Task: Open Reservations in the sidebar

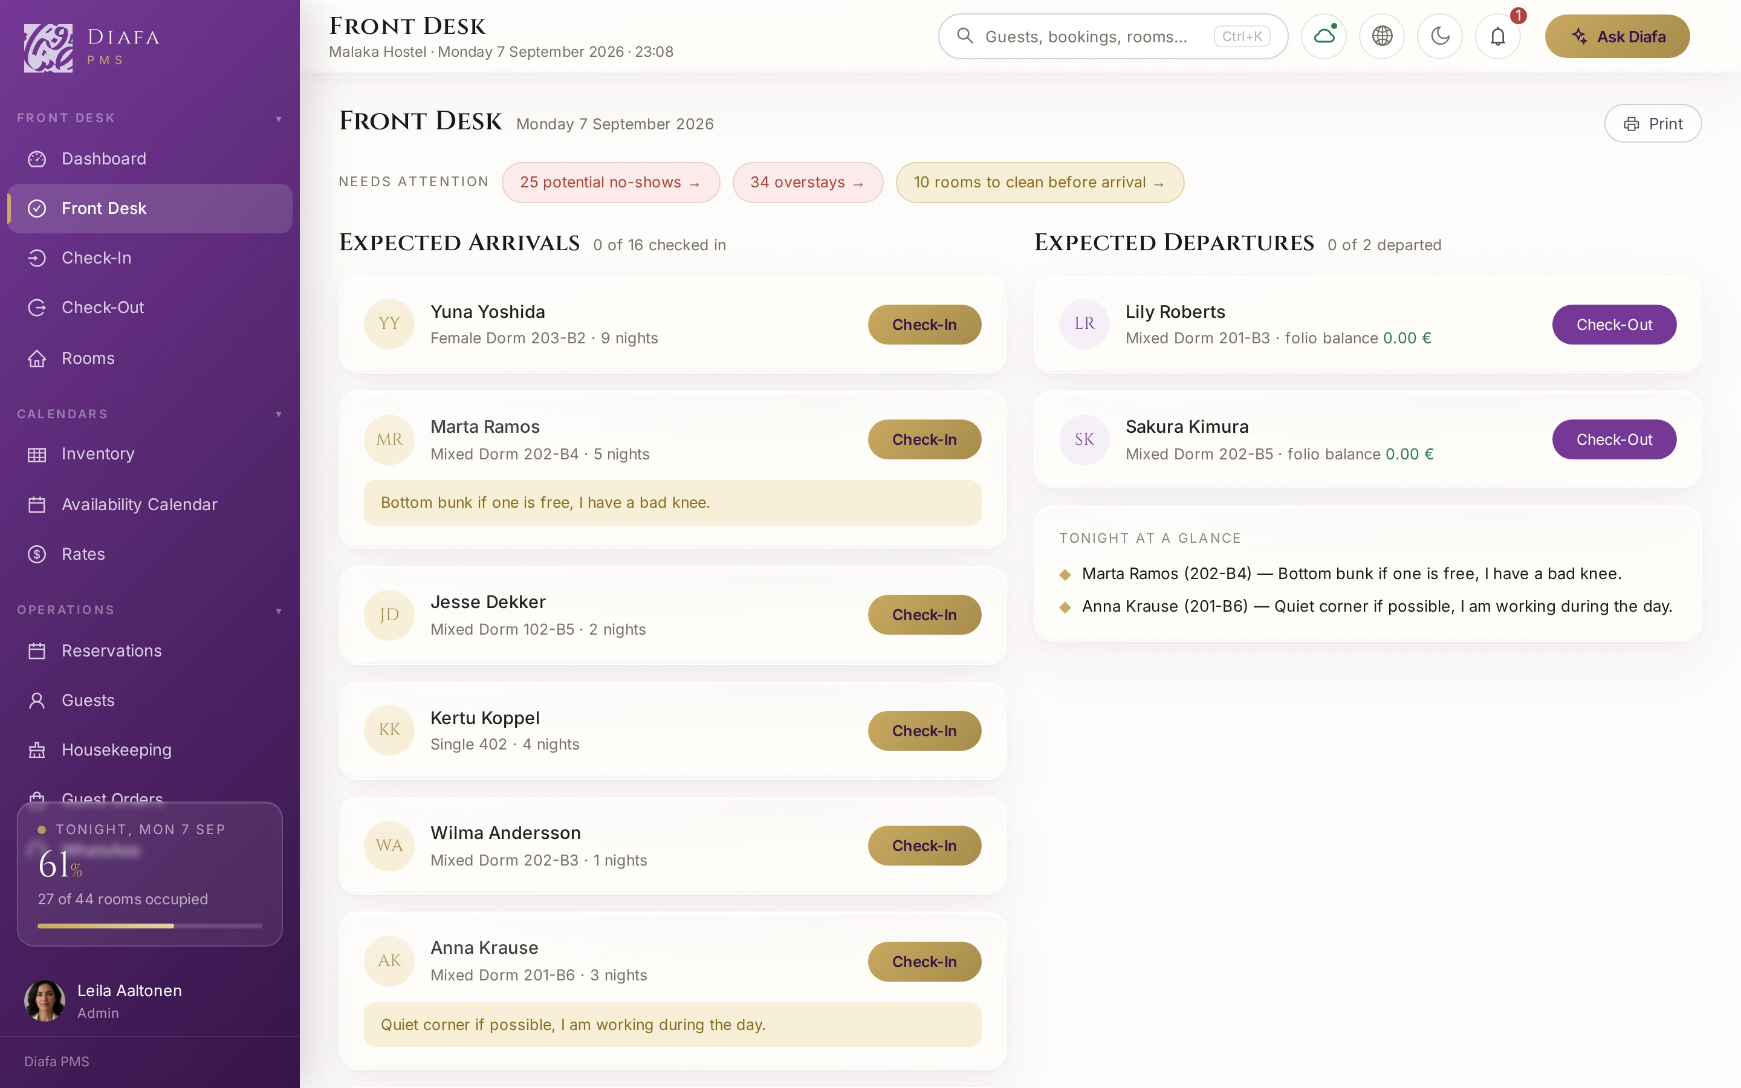Action: [x=150, y=650]
